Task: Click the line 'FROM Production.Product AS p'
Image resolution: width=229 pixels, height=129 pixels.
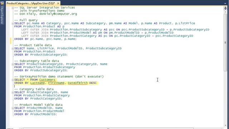Action: coord(39,27)
